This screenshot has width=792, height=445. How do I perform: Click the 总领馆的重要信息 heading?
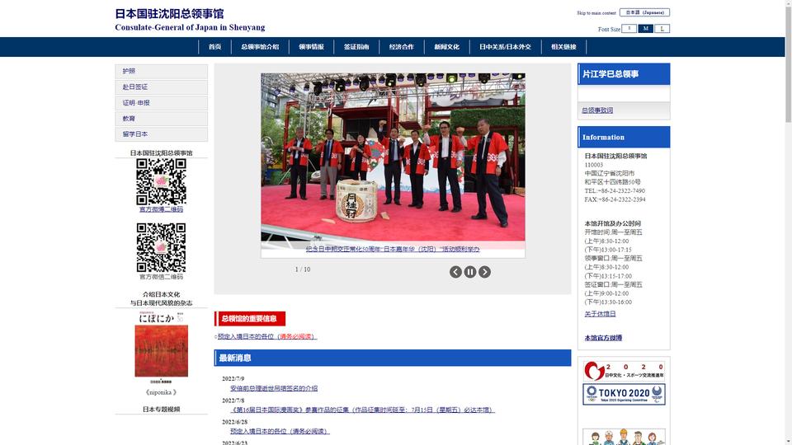[x=250, y=318]
